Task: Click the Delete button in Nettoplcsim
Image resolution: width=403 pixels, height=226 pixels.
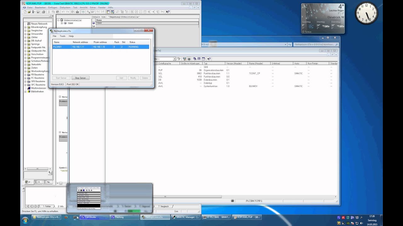Action: (145, 78)
